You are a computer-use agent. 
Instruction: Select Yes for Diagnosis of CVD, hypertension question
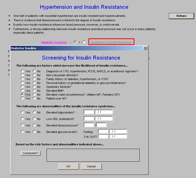tap(22, 71)
